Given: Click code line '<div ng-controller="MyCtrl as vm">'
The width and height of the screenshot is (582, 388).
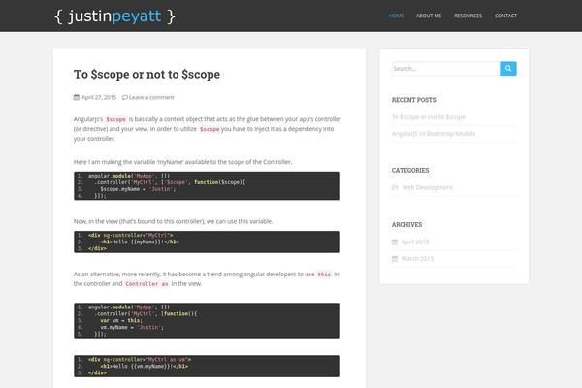Looking at the screenshot, I should [x=140, y=360].
